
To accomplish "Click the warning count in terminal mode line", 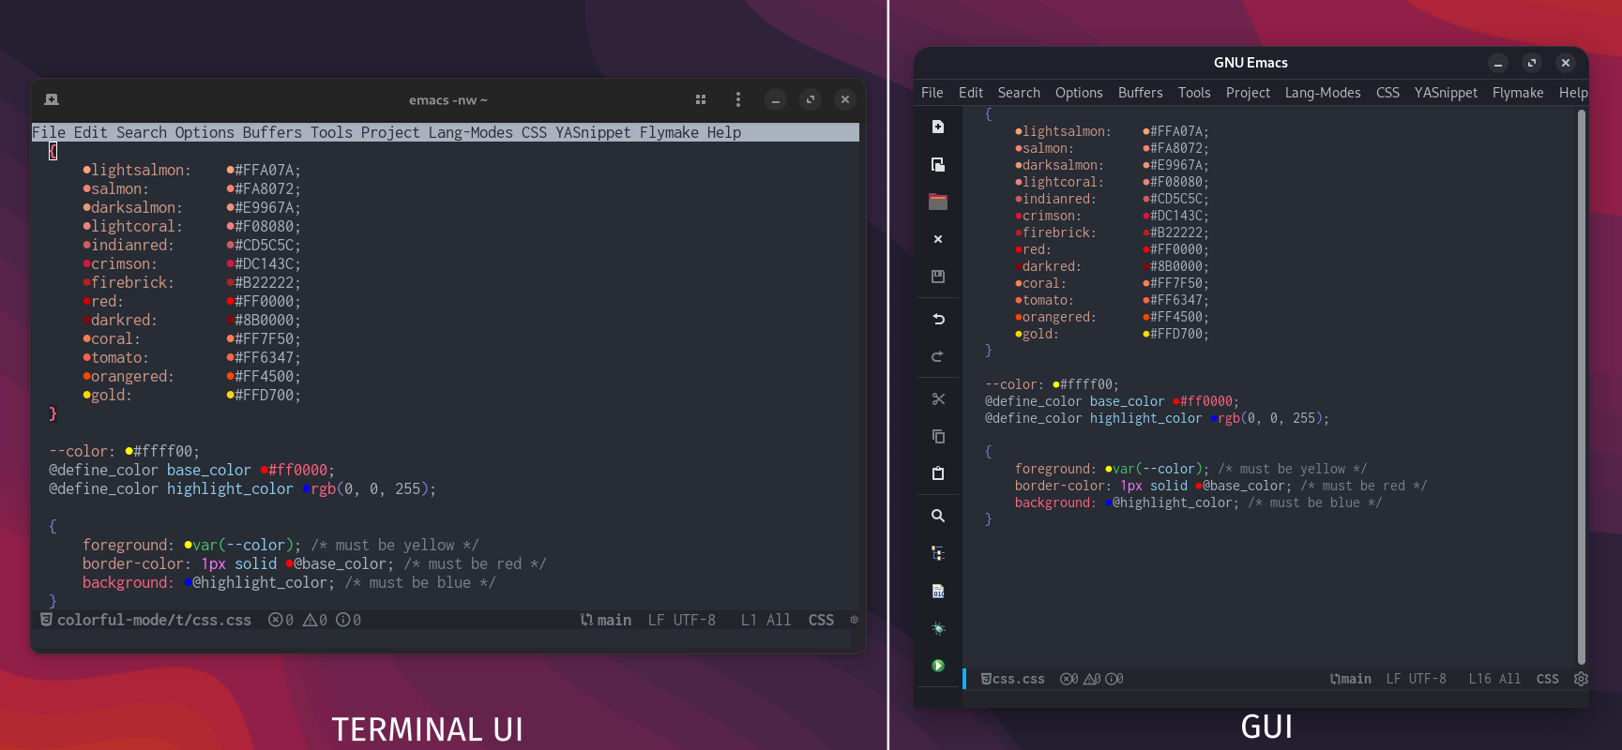I will tap(315, 620).
